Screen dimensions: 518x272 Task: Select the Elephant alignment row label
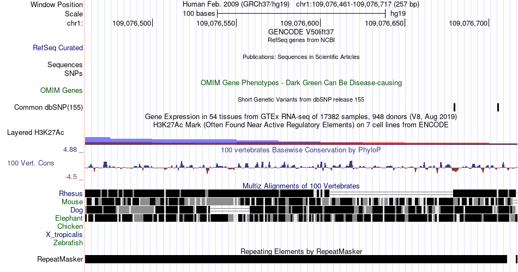click(69, 218)
